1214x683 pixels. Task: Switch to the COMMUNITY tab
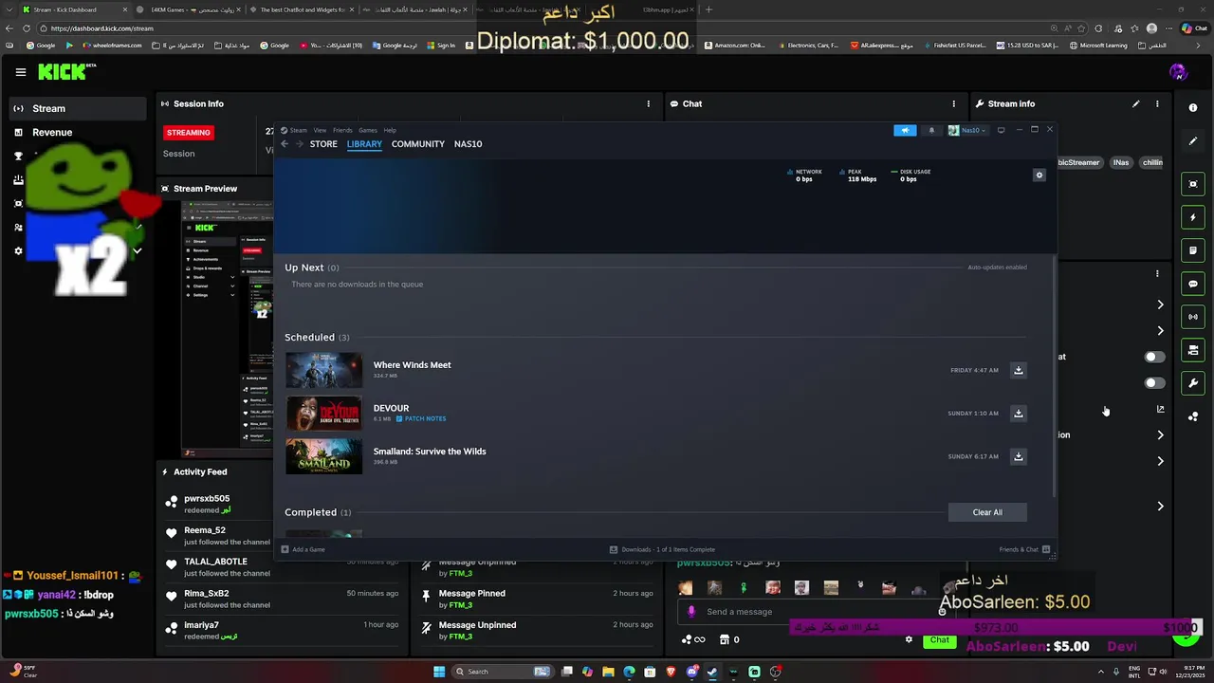click(x=418, y=144)
